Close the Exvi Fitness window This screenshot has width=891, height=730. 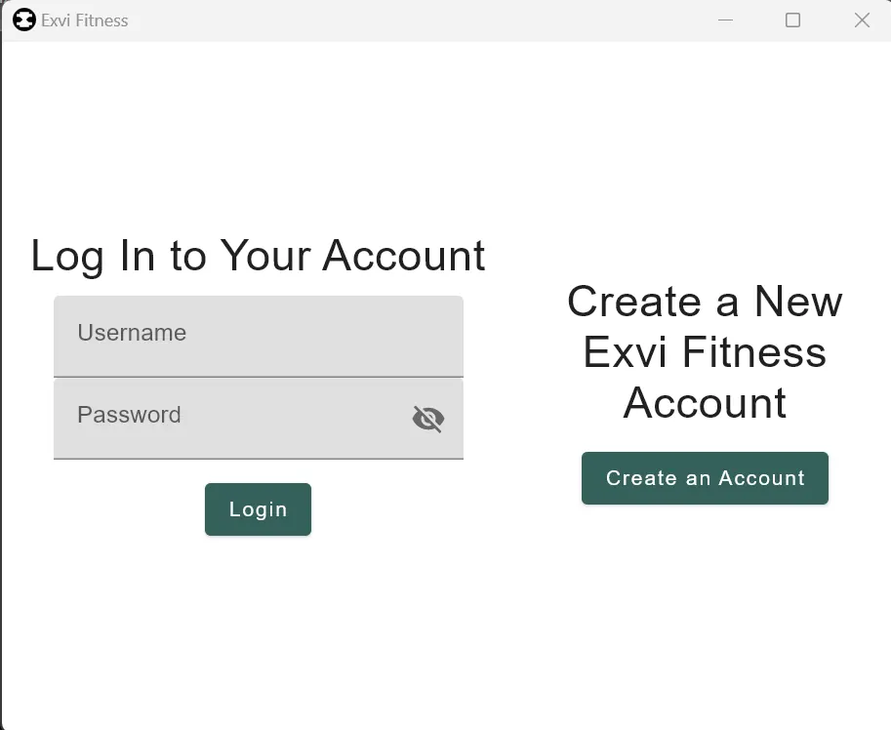click(x=862, y=20)
